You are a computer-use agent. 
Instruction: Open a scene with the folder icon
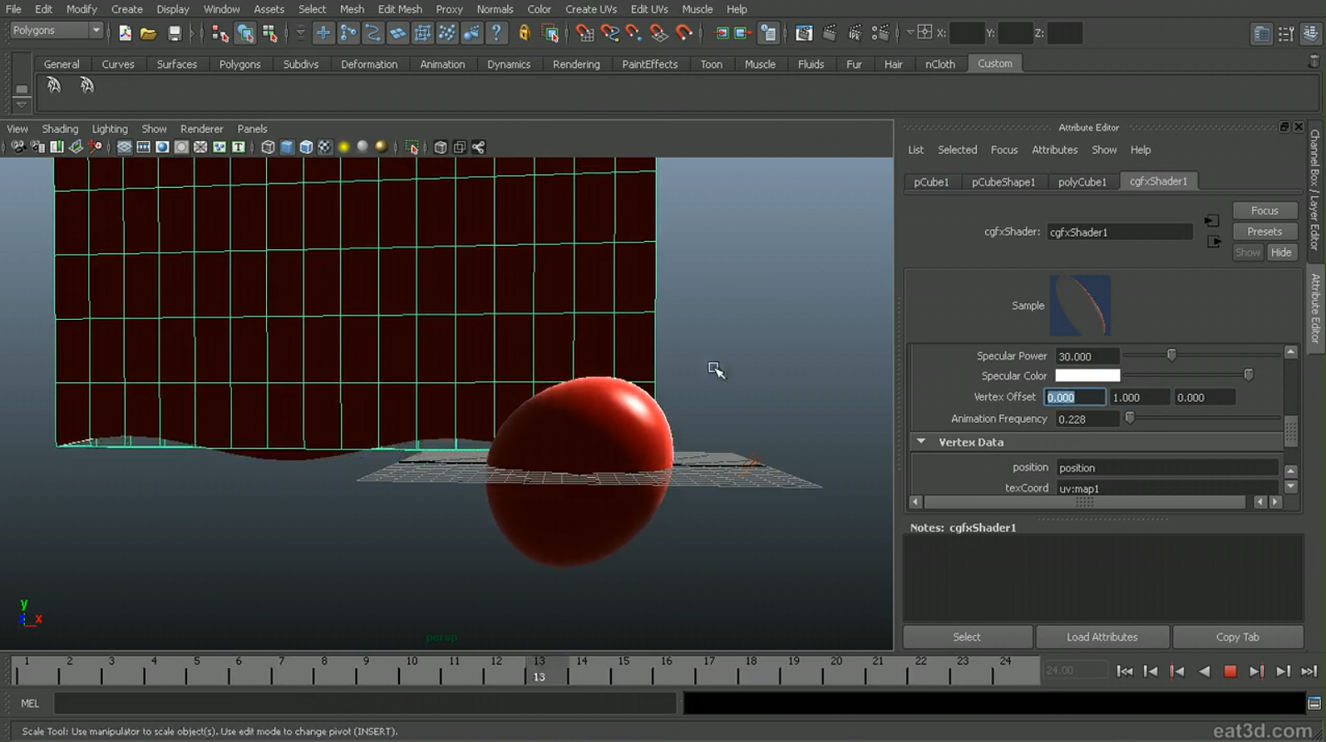148,33
